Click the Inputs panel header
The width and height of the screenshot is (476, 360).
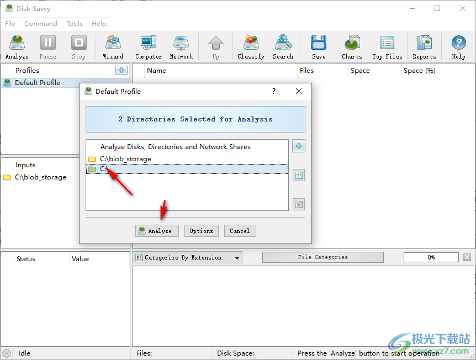click(25, 165)
